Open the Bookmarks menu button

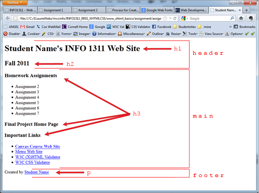[x=244, y=27]
